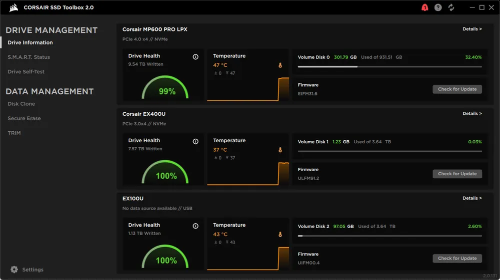Image resolution: width=500 pixels, height=280 pixels.
Task: Click the 1.13 TB Written text
Action: (x=144, y=234)
